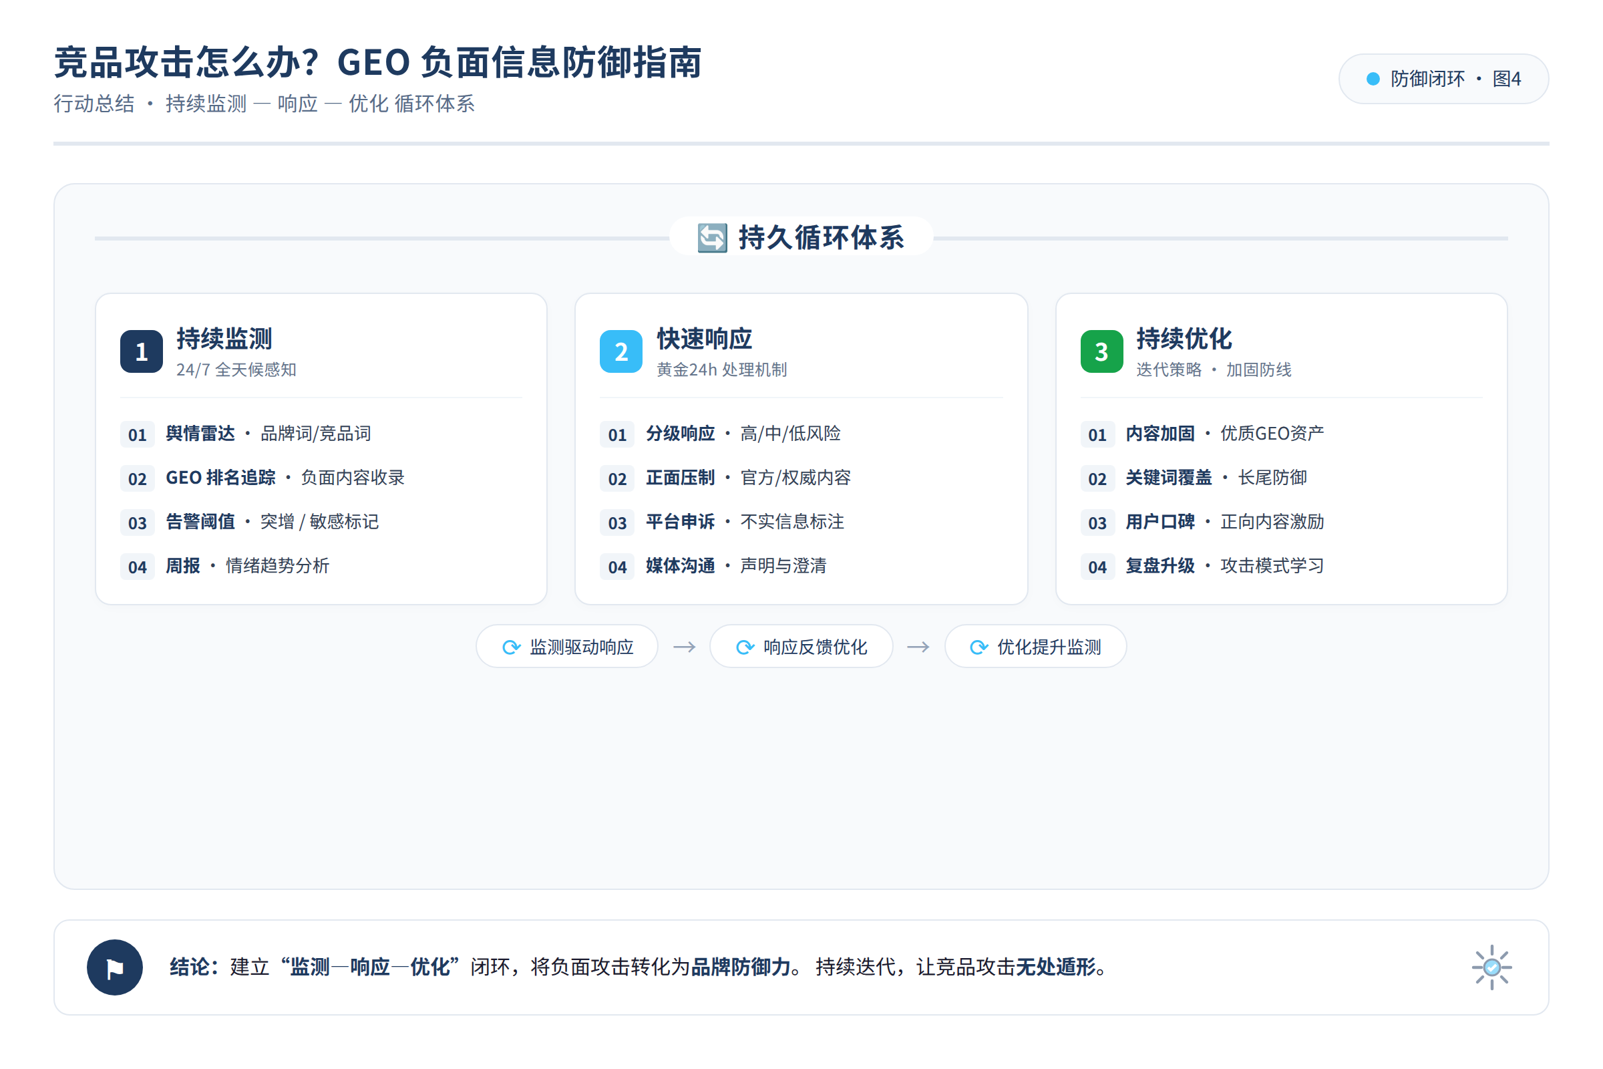Click the 02 number tag beside 正面压制

pyautogui.click(x=616, y=478)
